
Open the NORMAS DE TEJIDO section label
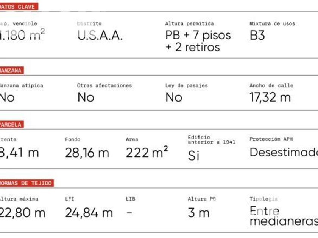26,183
